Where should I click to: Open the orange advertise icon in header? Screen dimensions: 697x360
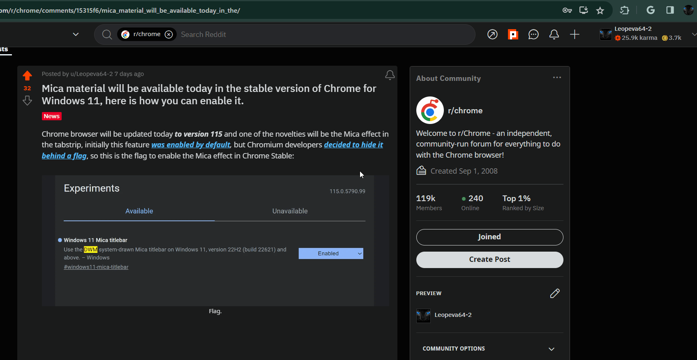(513, 34)
